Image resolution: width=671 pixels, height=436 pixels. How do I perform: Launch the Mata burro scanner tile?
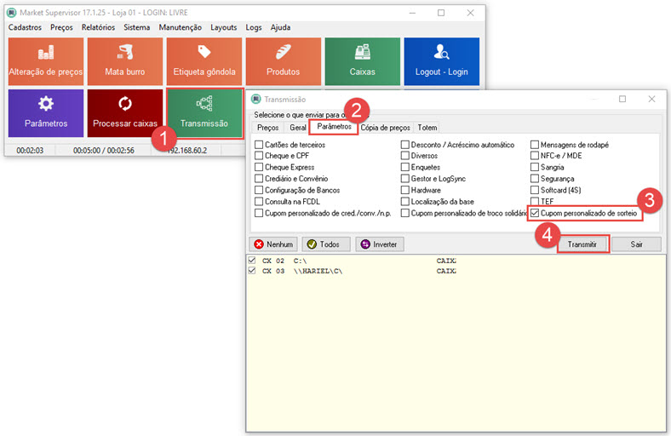click(x=125, y=61)
